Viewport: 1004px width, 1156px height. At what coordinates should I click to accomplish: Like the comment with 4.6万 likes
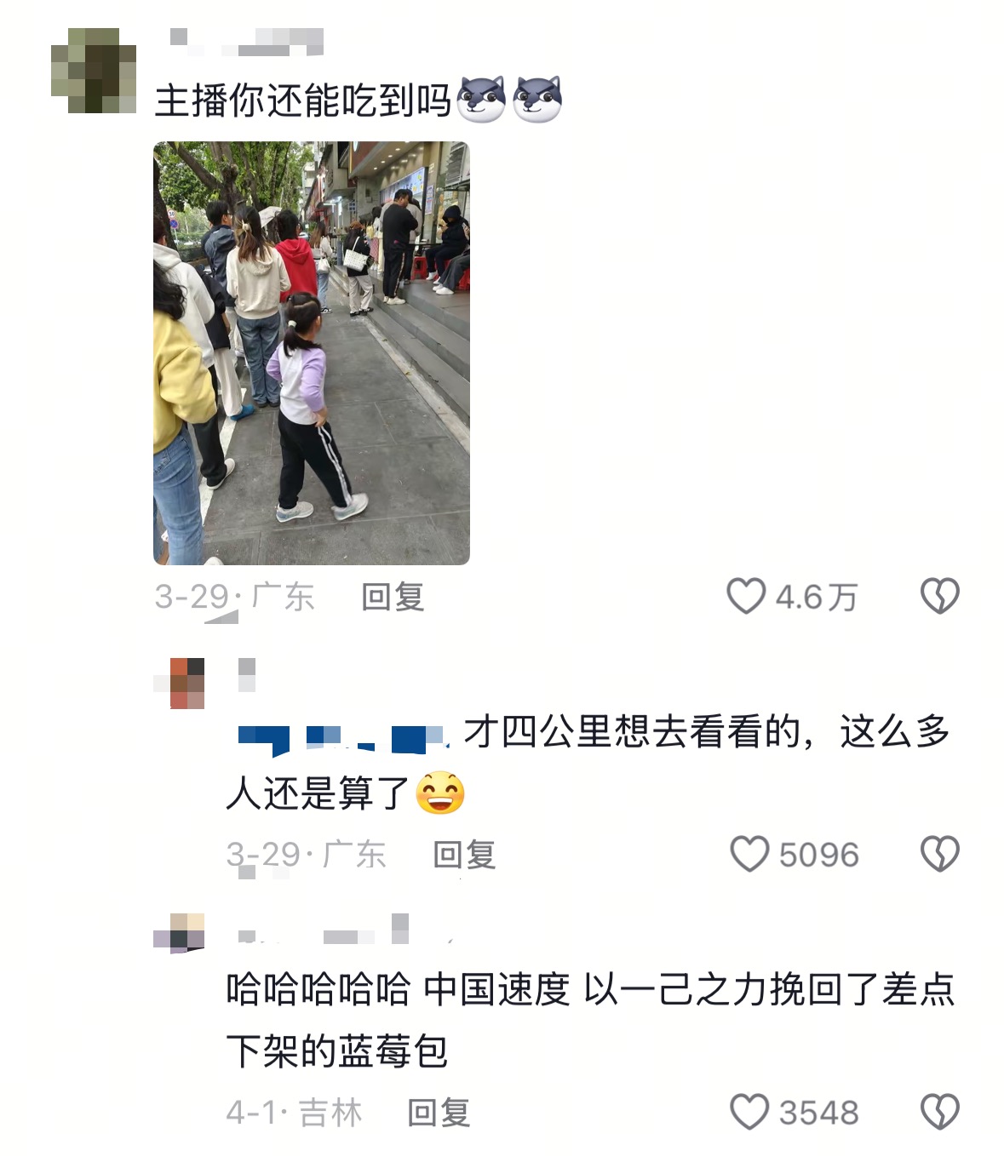(x=746, y=596)
